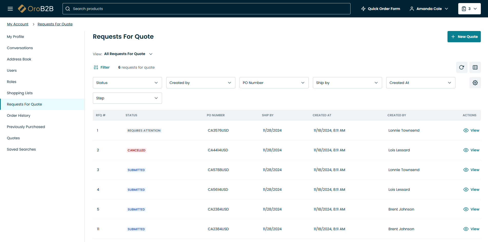Go to Order History in sidebar
The width and height of the screenshot is (488, 242).
point(18,115)
